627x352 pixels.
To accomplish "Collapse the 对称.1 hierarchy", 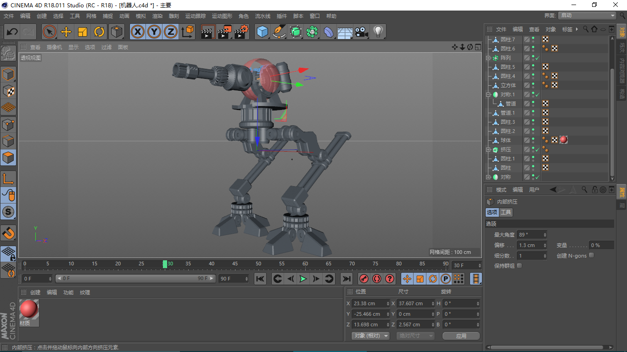I will pos(487,94).
